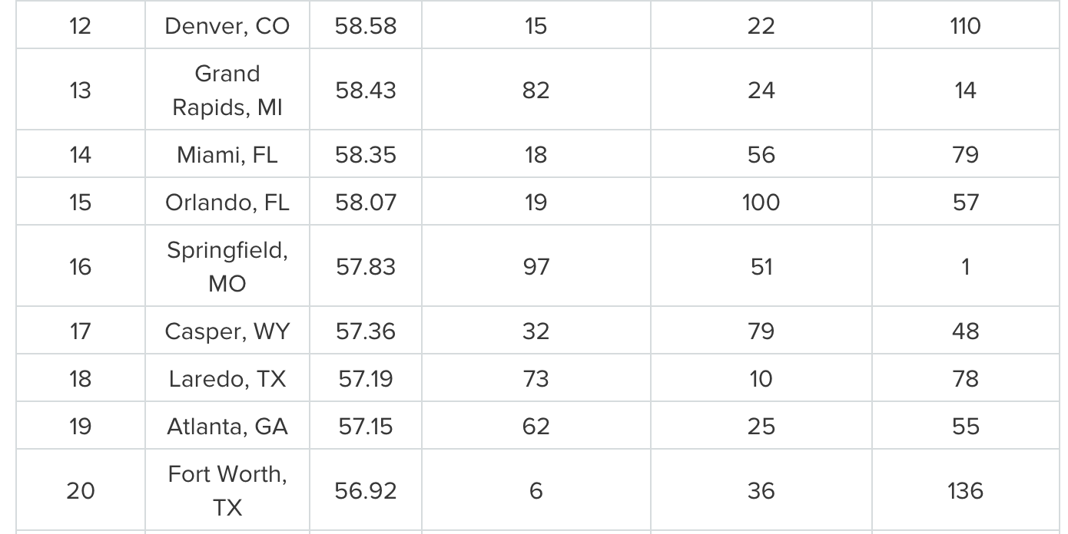1068x534 pixels.
Task: Click the Miami, FL city name
Action: coord(227,155)
